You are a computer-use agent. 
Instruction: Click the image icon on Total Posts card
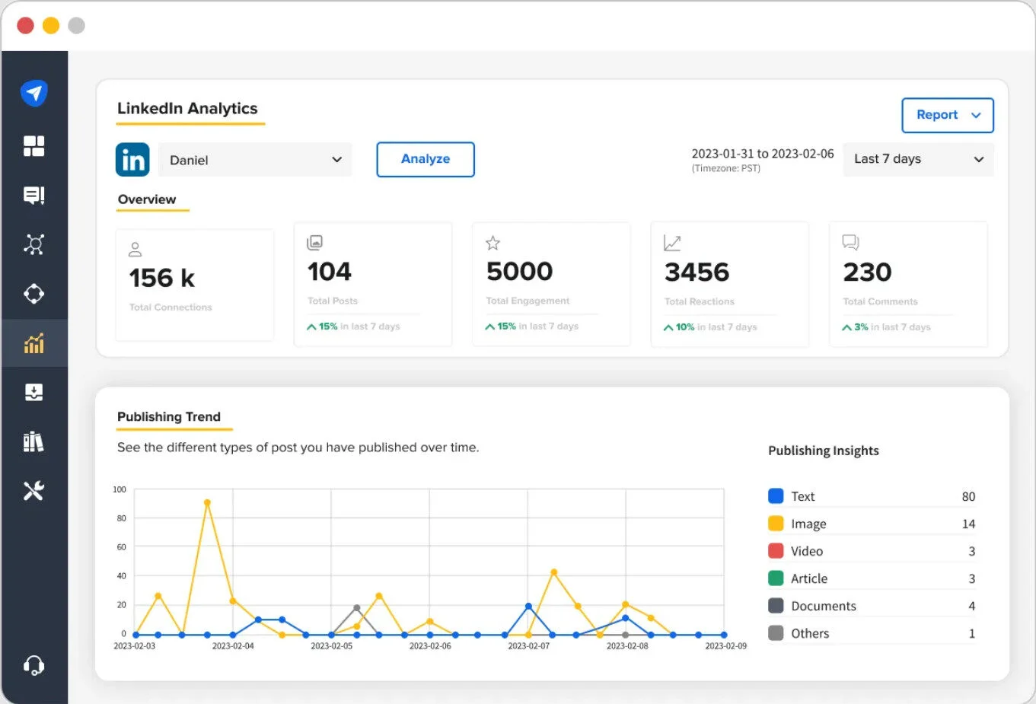click(314, 243)
